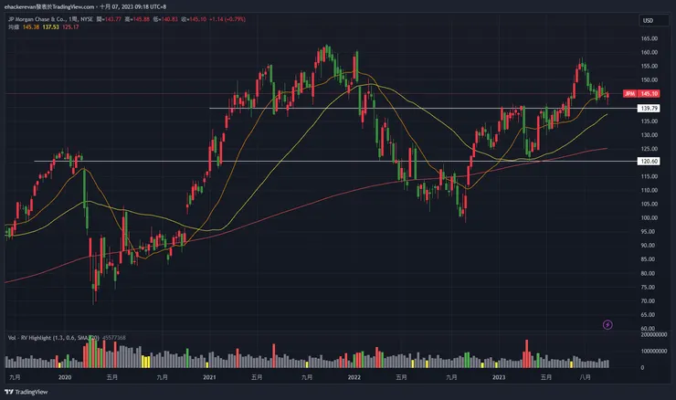Click the 165.00 price axis label

point(650,38)
